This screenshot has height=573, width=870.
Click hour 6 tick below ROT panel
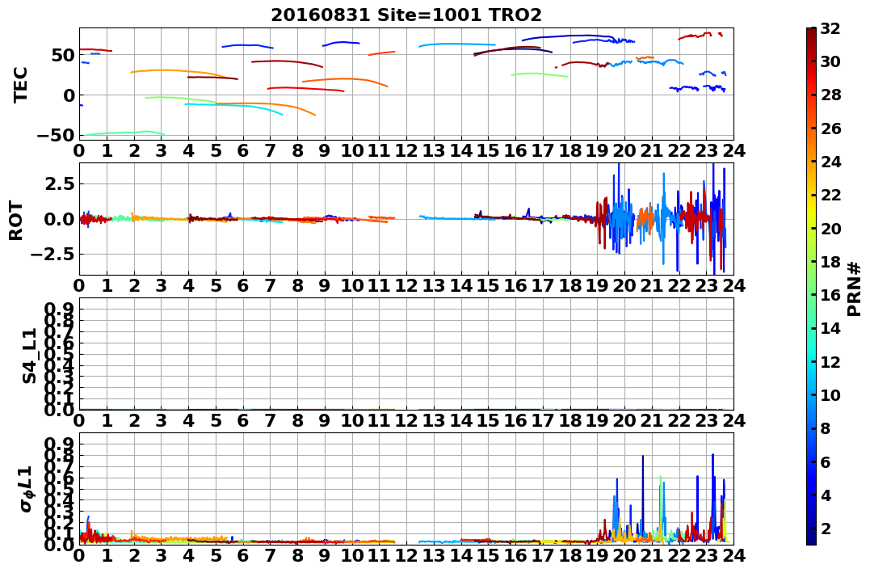pyautogui.click(x=243, y=285)
